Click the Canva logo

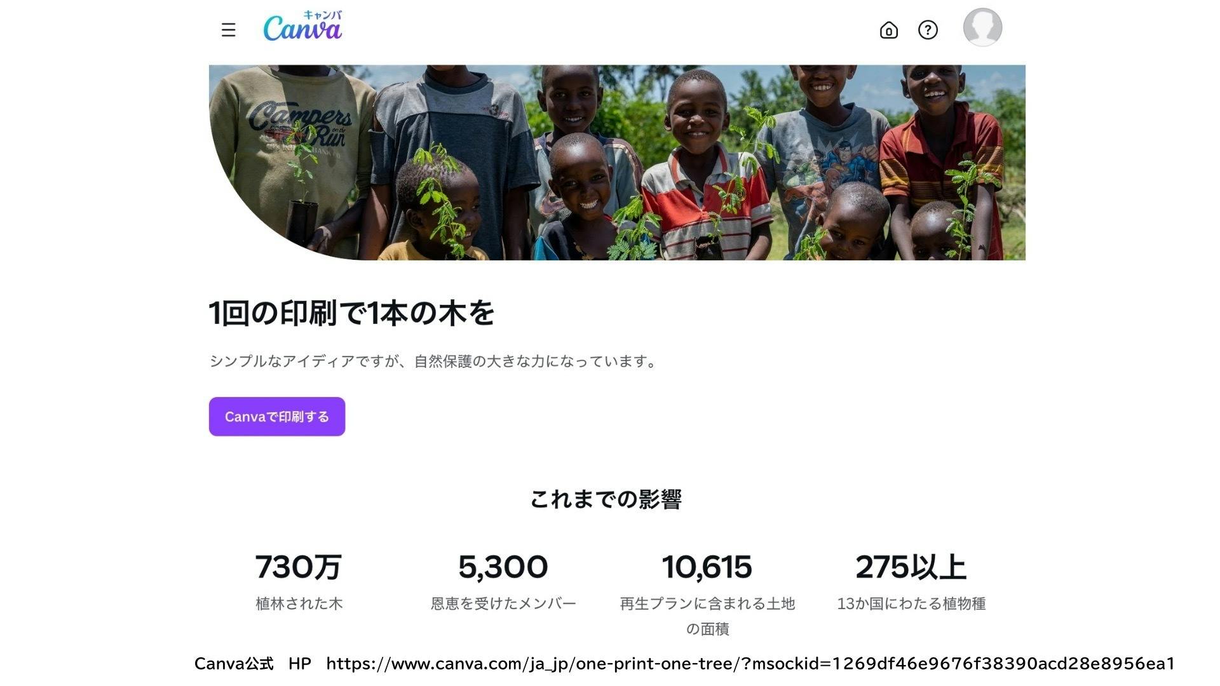pos(303,26)
